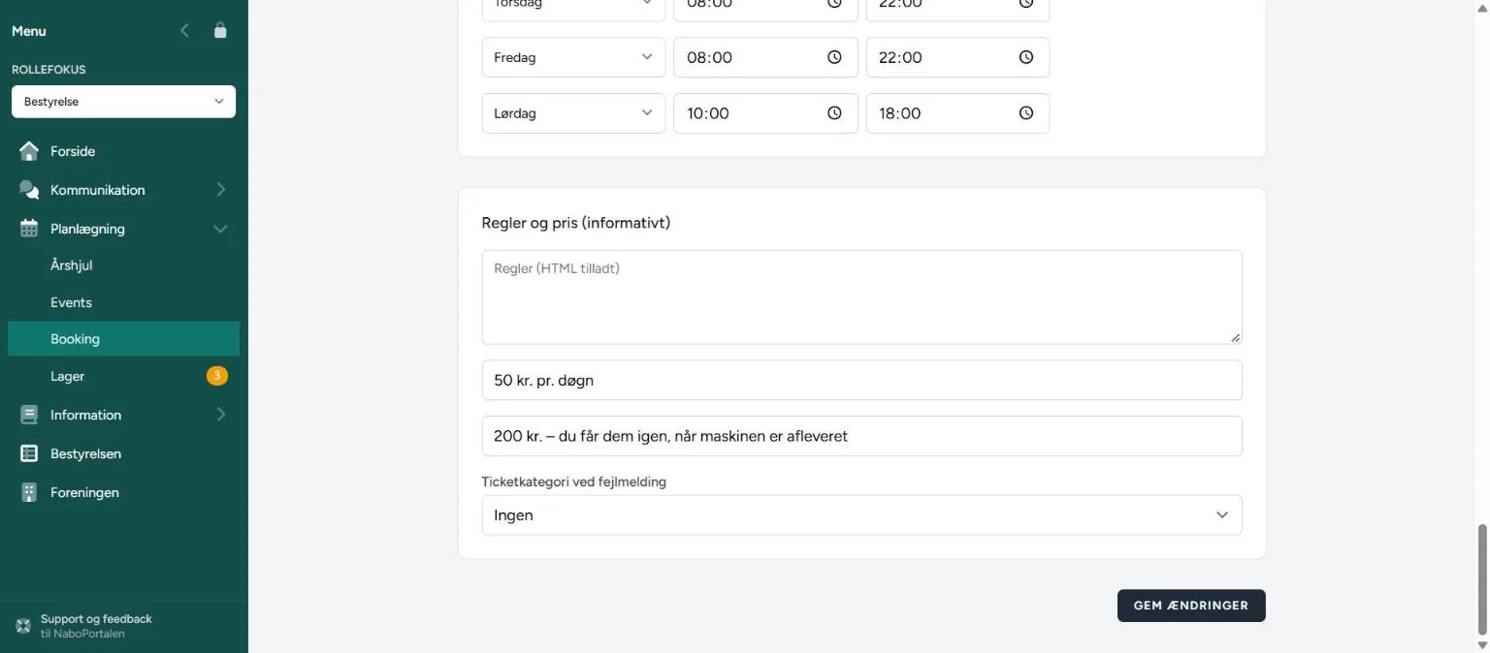Click the Kommunikation chat bubbles icon
This screenshot has height=653, width=1490.
pyautogui.click(x=29, y=190)
